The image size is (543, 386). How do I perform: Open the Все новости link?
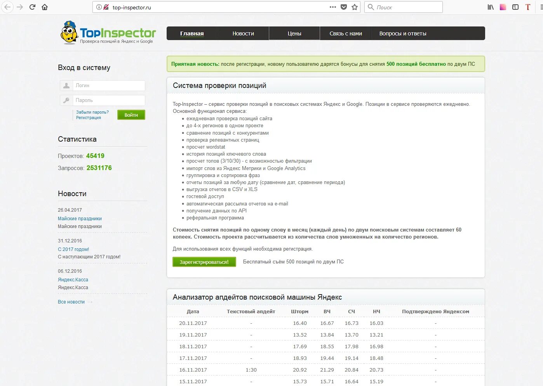tap(71, 302)
